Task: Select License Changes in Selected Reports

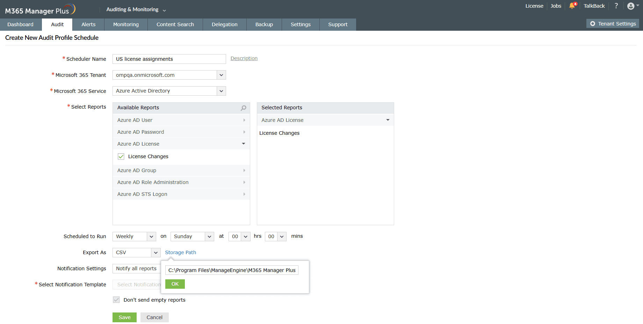Action: pyautogui.click(x=279, y=133)
